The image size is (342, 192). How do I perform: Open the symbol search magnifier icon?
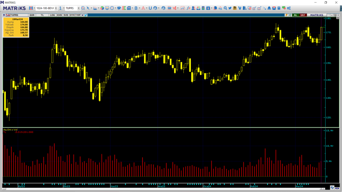click(x=83, y=8)
